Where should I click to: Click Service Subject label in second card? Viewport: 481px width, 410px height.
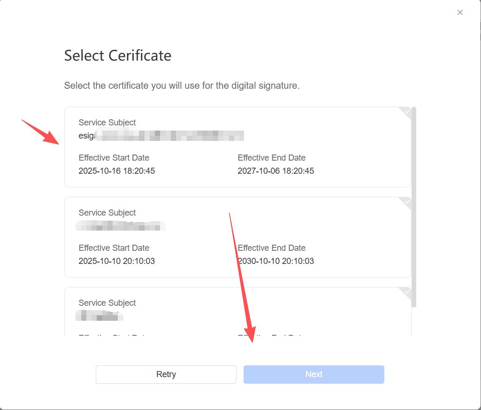107,213
